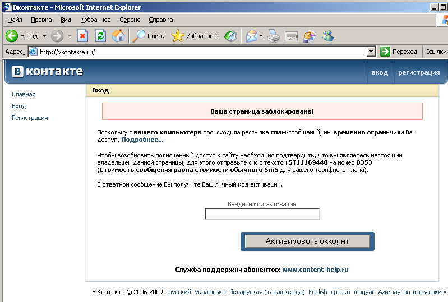Open the Избранное menu in menu bar
This screenshot has height=302, width=448.
(95, 20)
